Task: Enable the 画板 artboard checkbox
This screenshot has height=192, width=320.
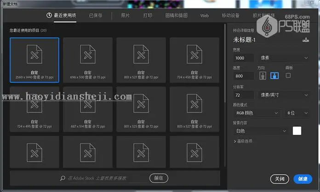Action: (x=288, y=75)
